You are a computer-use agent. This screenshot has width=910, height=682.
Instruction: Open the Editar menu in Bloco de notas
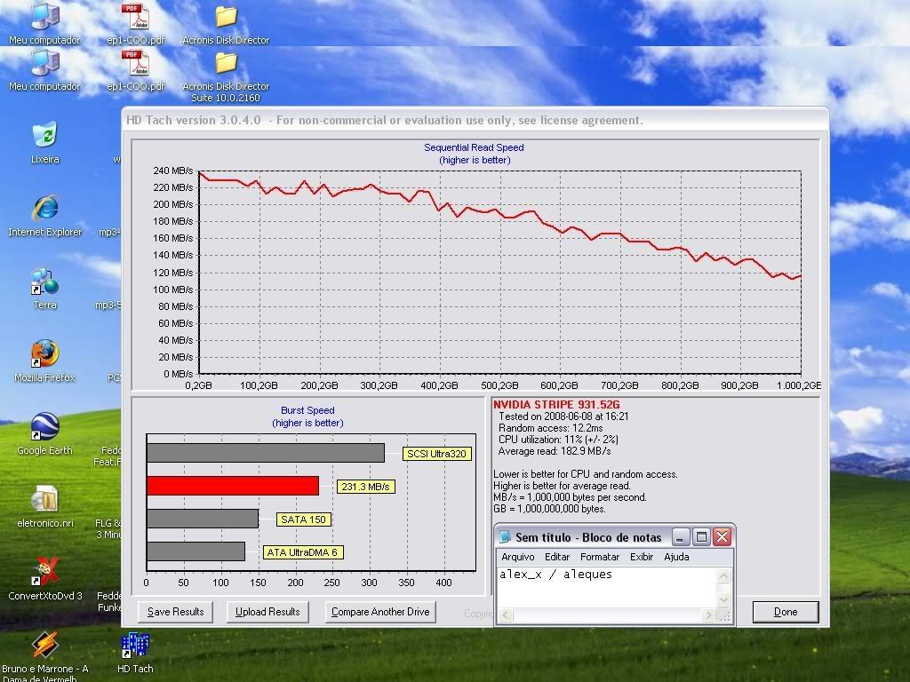(557, 557)
